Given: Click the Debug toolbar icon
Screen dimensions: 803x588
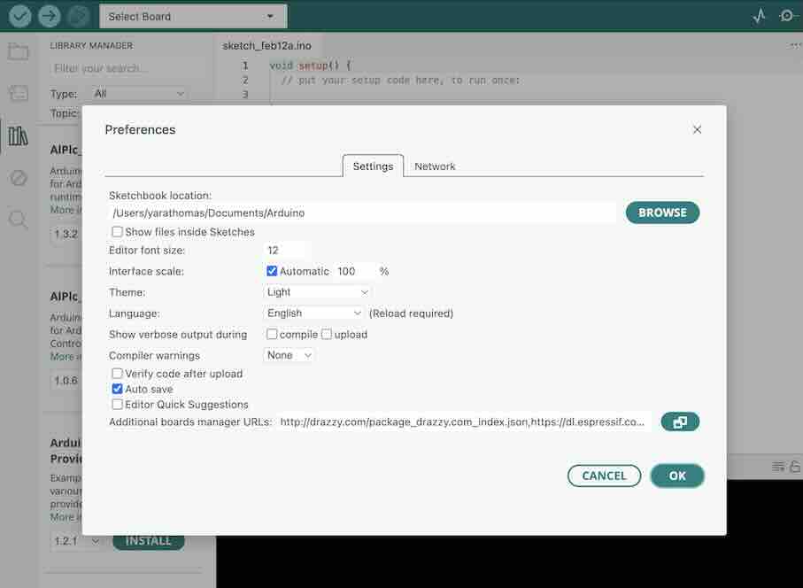Looking at the screenshot, I should (79, 17).
